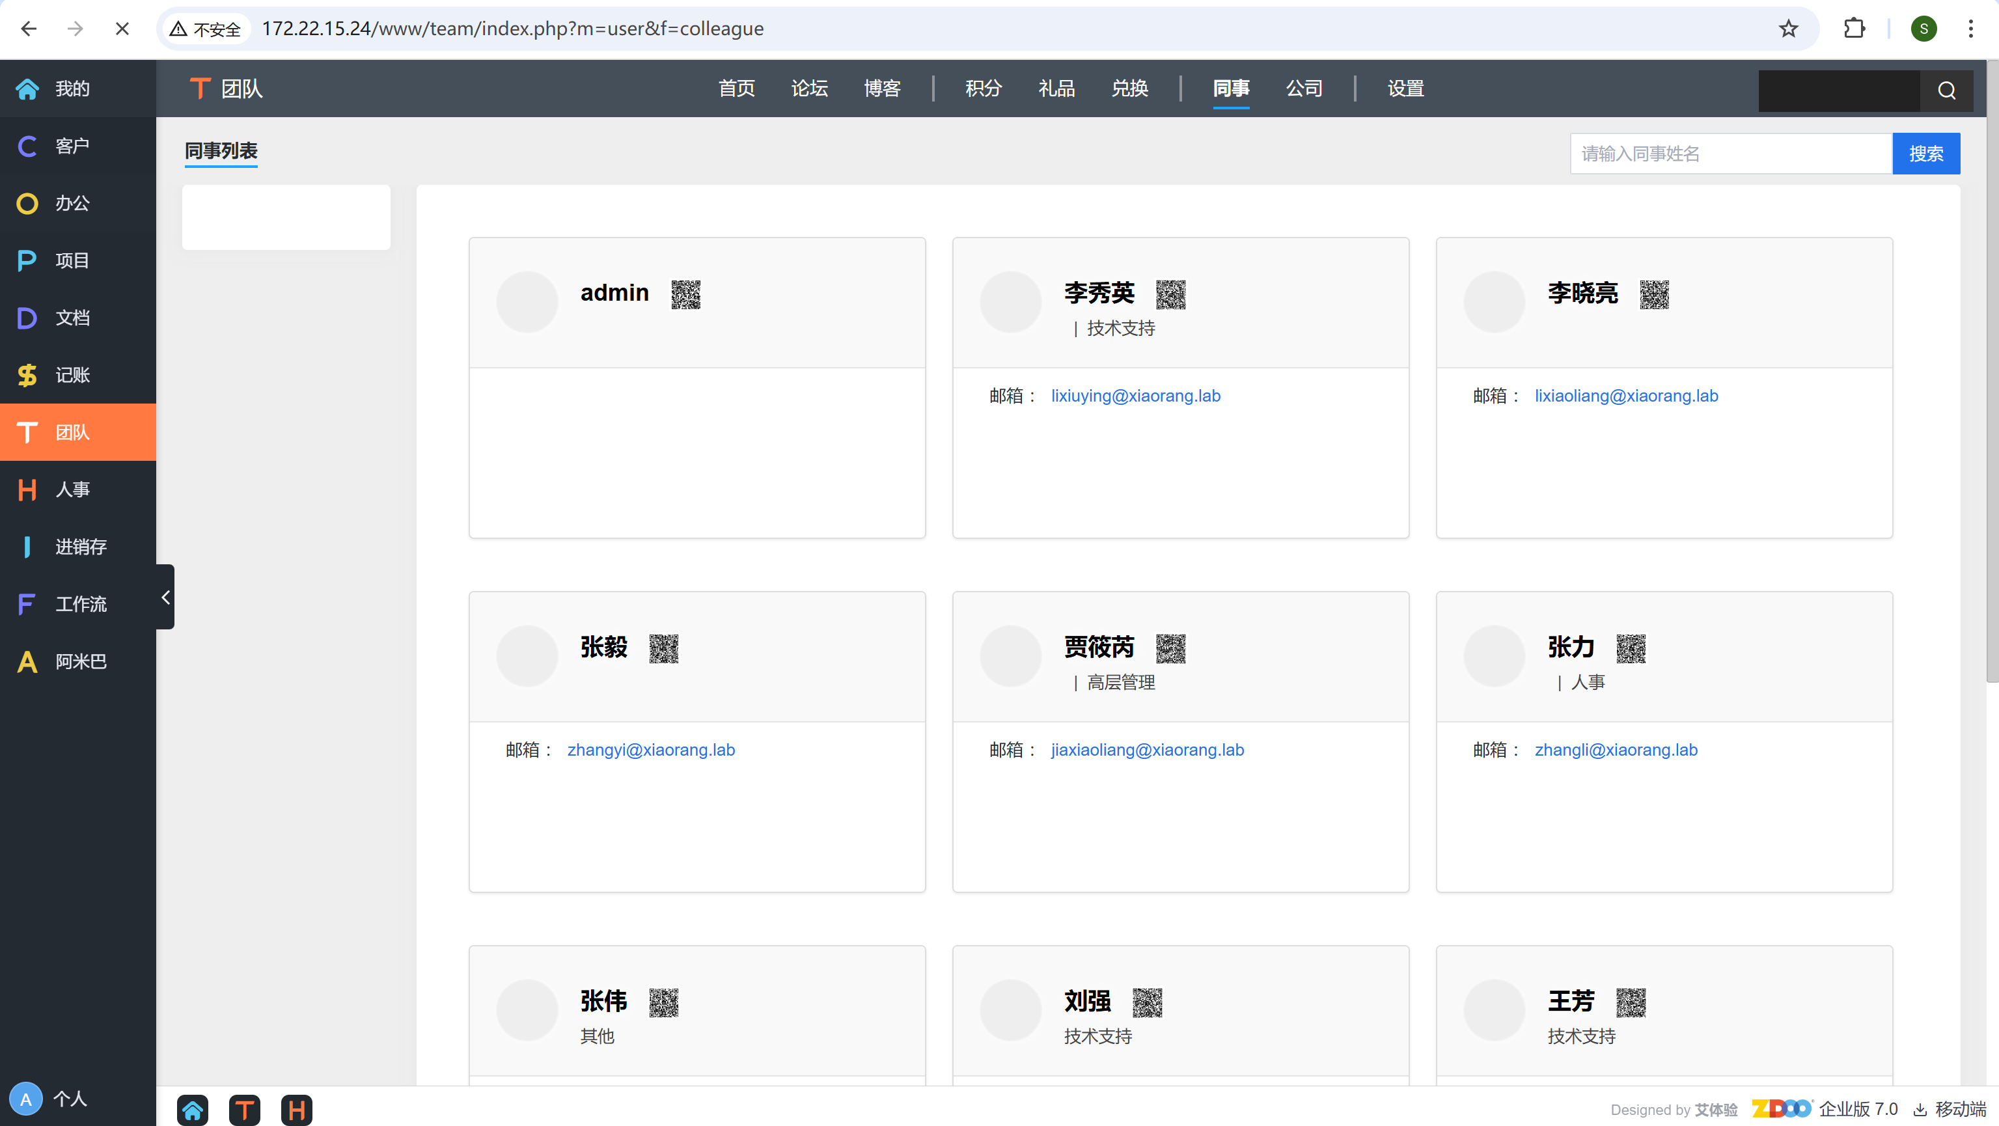This screenshot has height=1126, width=1999.
Task: Click the name 李秀英 on card
Action: click(x=1099, y=294)
